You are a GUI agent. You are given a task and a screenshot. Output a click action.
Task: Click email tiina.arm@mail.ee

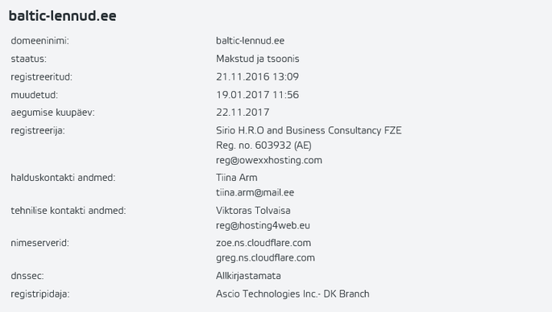coord(255,192)
